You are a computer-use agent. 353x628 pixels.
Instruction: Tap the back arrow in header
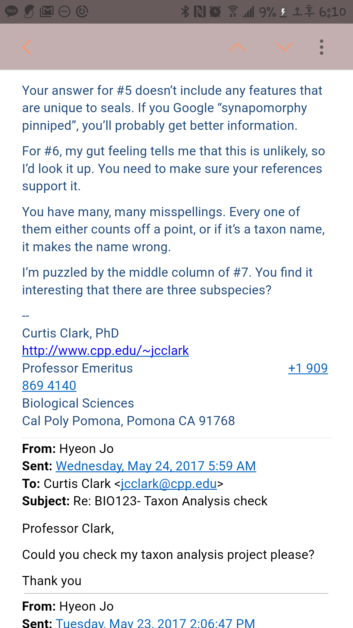point(27,47)
